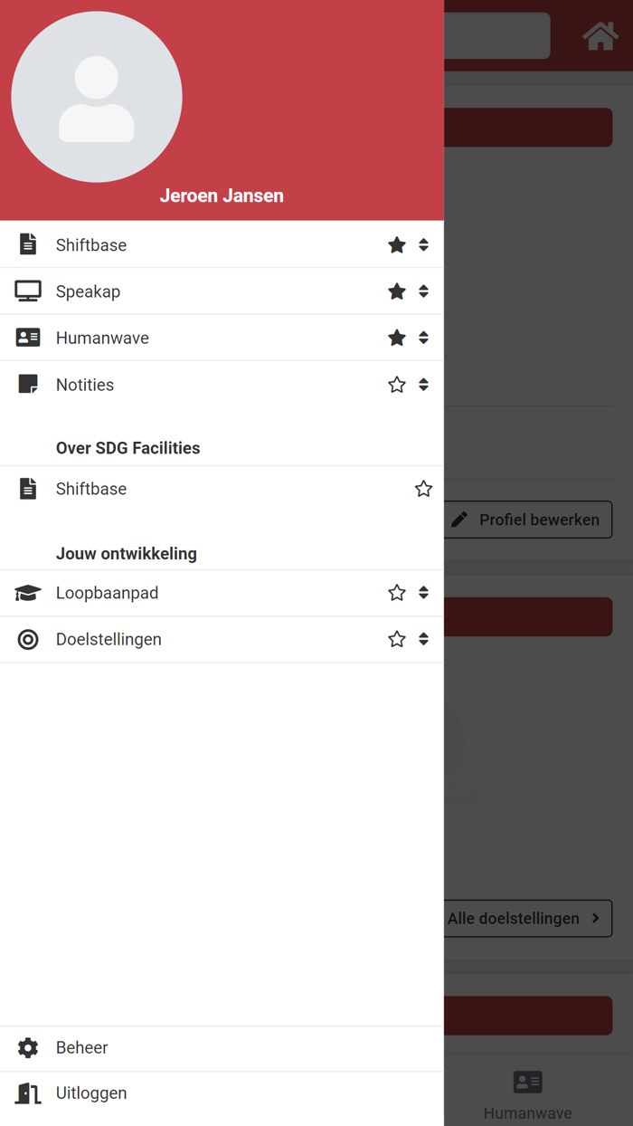Click the reorder arrows next to Humanwave
The image size is (633, 1126).
[423, 337]
